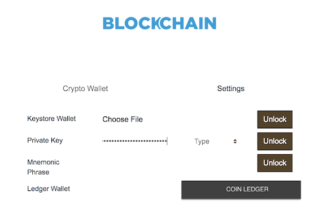Focus the masked Private Key field
The width and height of the screenshot is (327, 209).
[135, 141]
